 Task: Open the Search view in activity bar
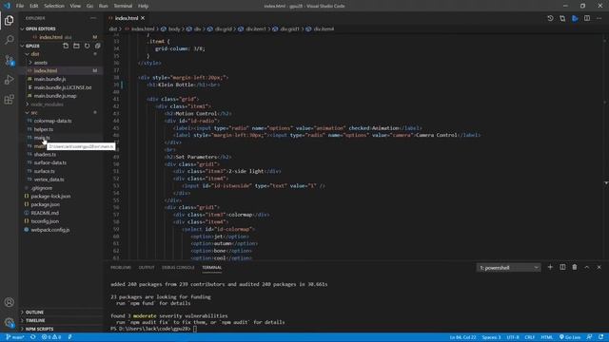pos(9,40)
